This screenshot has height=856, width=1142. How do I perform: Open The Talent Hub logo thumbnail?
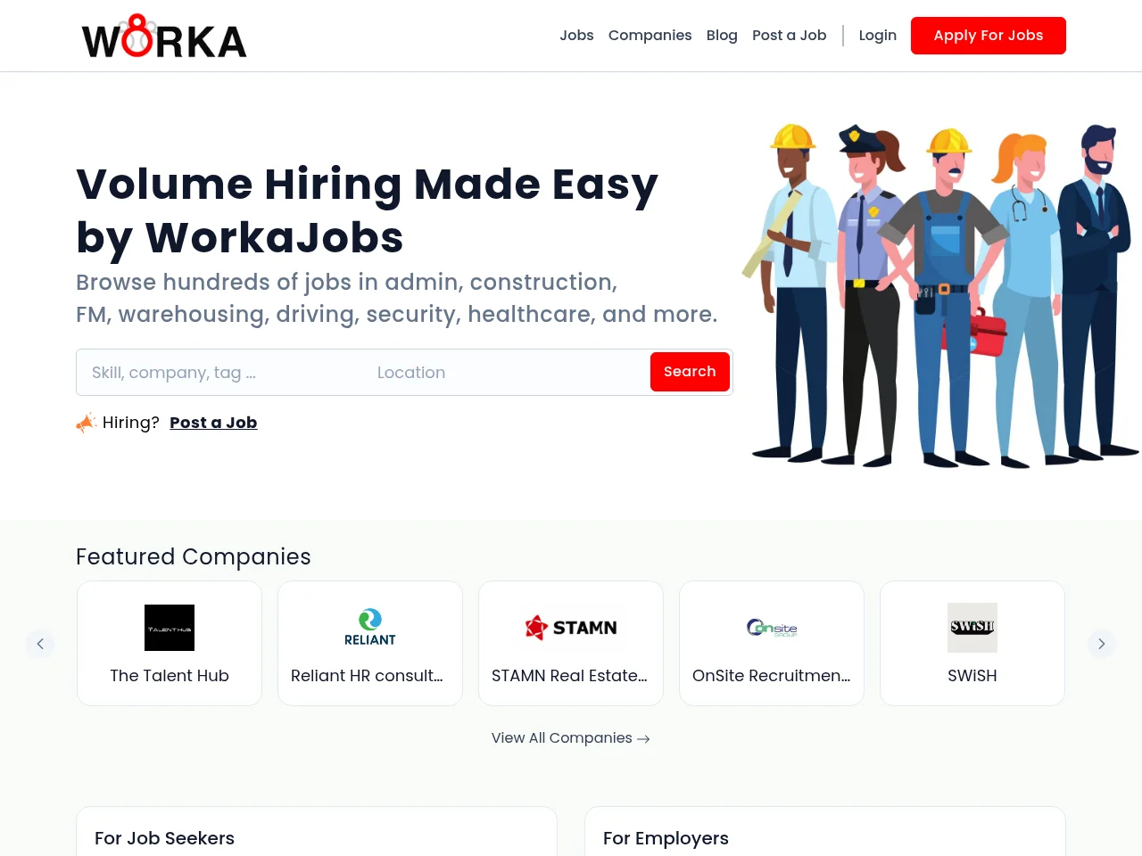[170, 628]
